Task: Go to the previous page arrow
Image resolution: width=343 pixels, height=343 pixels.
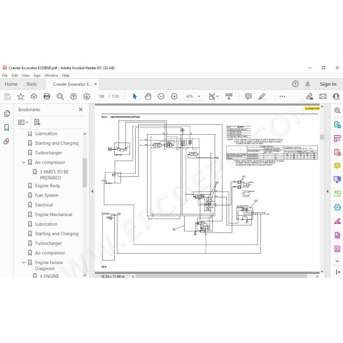Action: (x=73, y=97)
